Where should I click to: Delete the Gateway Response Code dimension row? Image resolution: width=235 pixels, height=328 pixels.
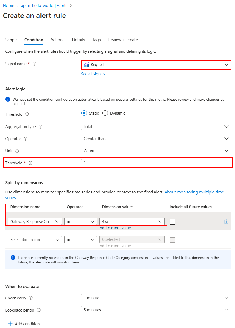point(226,221)
